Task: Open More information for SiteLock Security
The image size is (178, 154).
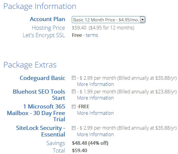Action: point(95,134)
